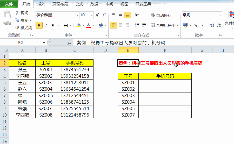Click the text orientation icon
This screenshot has width=234, height=144.
click(137, 15)
